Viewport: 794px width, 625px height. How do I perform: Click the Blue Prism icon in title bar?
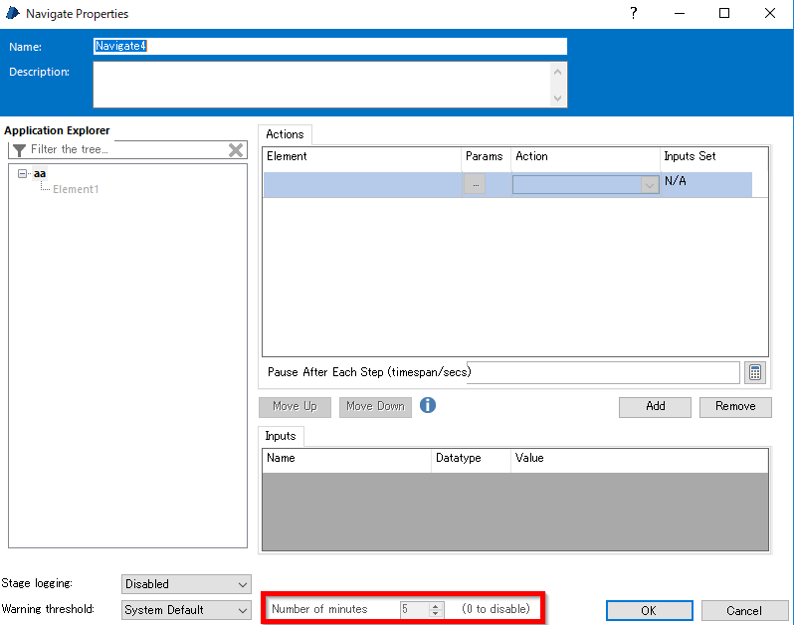click(14, 14)
